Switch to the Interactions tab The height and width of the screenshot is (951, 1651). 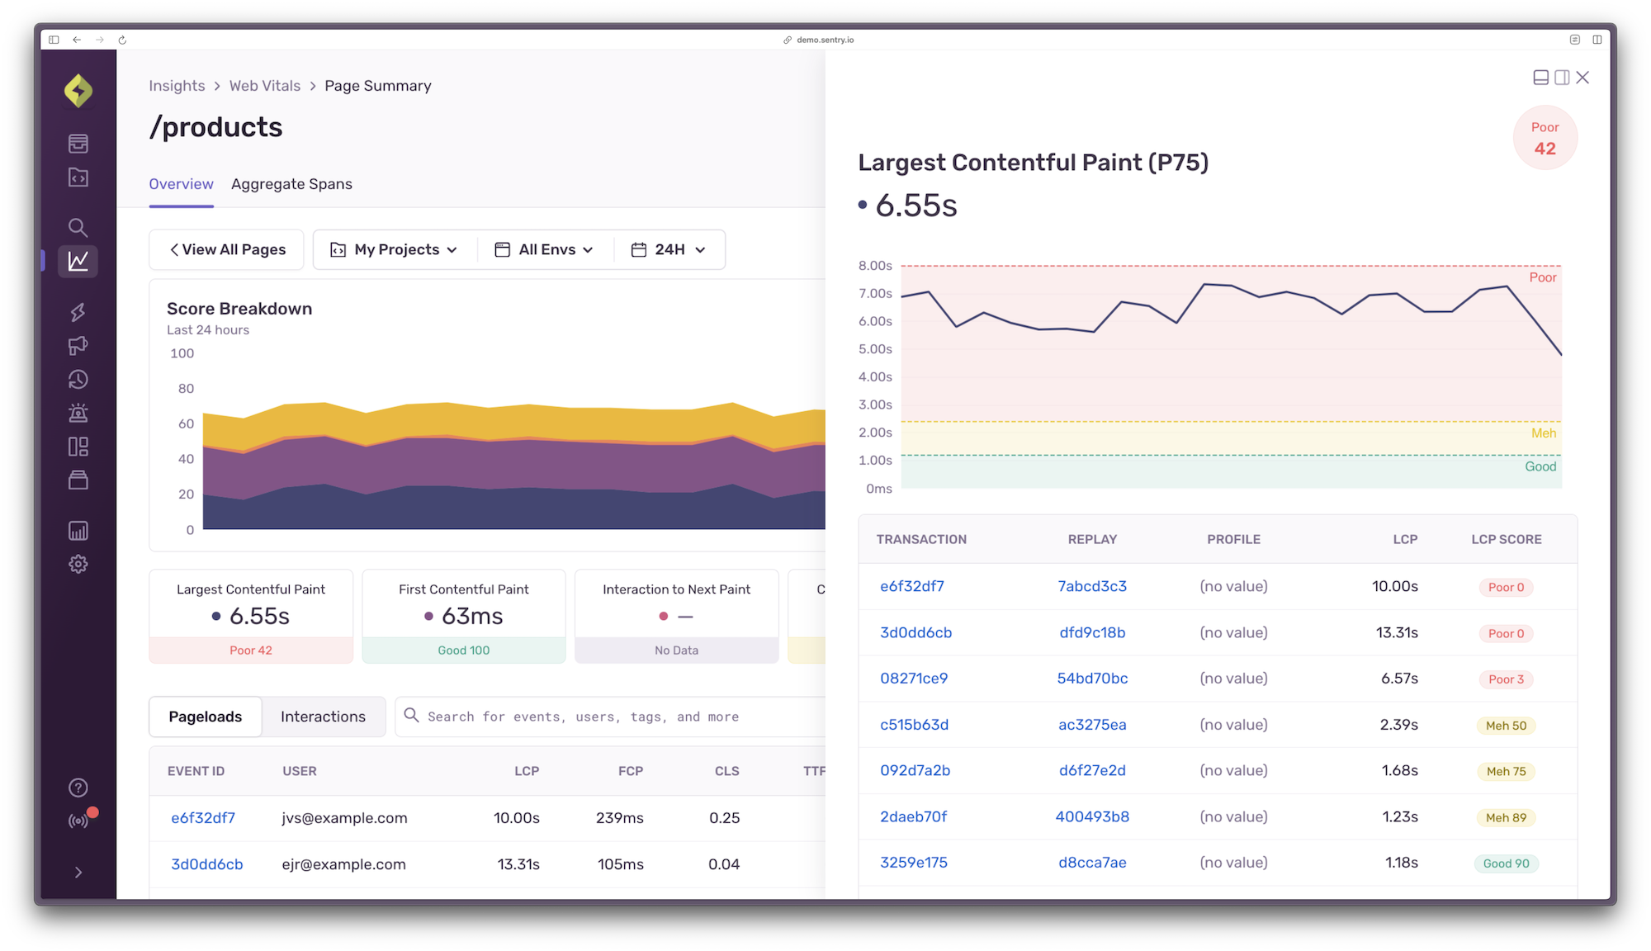(x=323, y=717)
